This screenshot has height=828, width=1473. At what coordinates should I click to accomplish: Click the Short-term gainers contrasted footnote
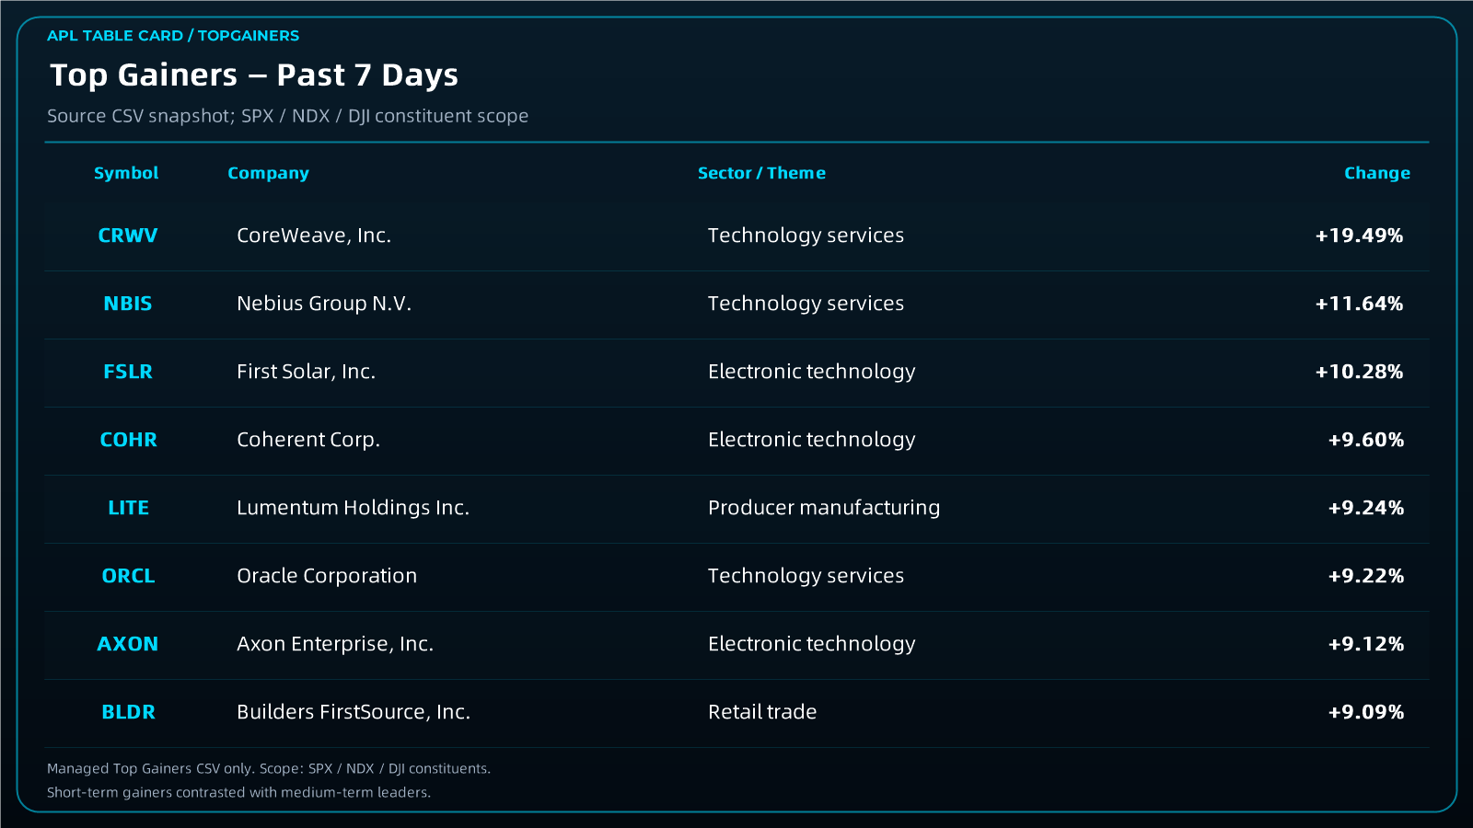click(x=238, y=792)
